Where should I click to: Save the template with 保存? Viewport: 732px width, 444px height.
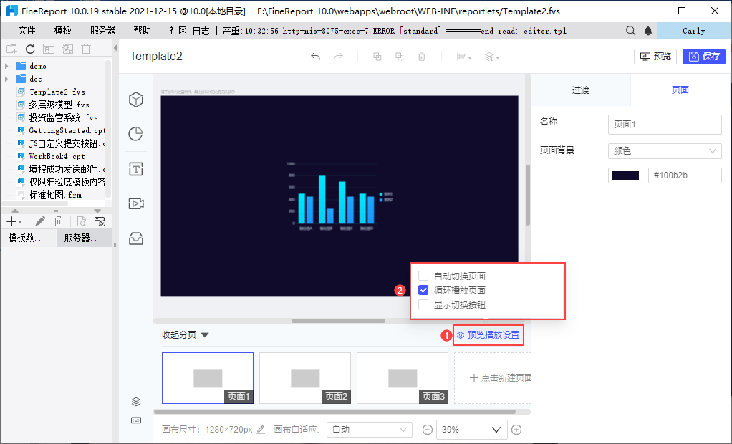pyautogui.click(x=704, y=57)
